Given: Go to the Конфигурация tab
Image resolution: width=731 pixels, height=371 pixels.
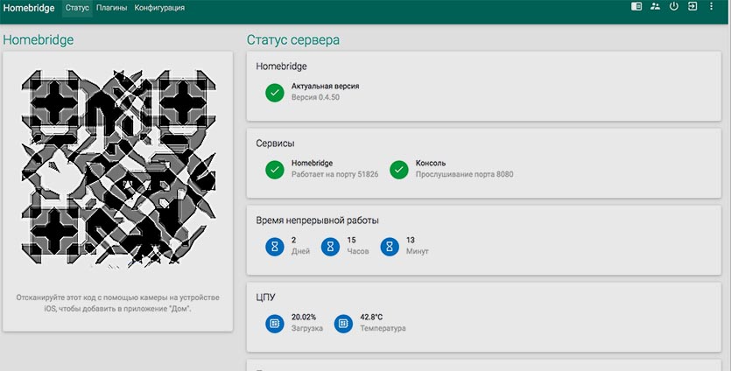Looking at the screenshot, I should 159,8.
